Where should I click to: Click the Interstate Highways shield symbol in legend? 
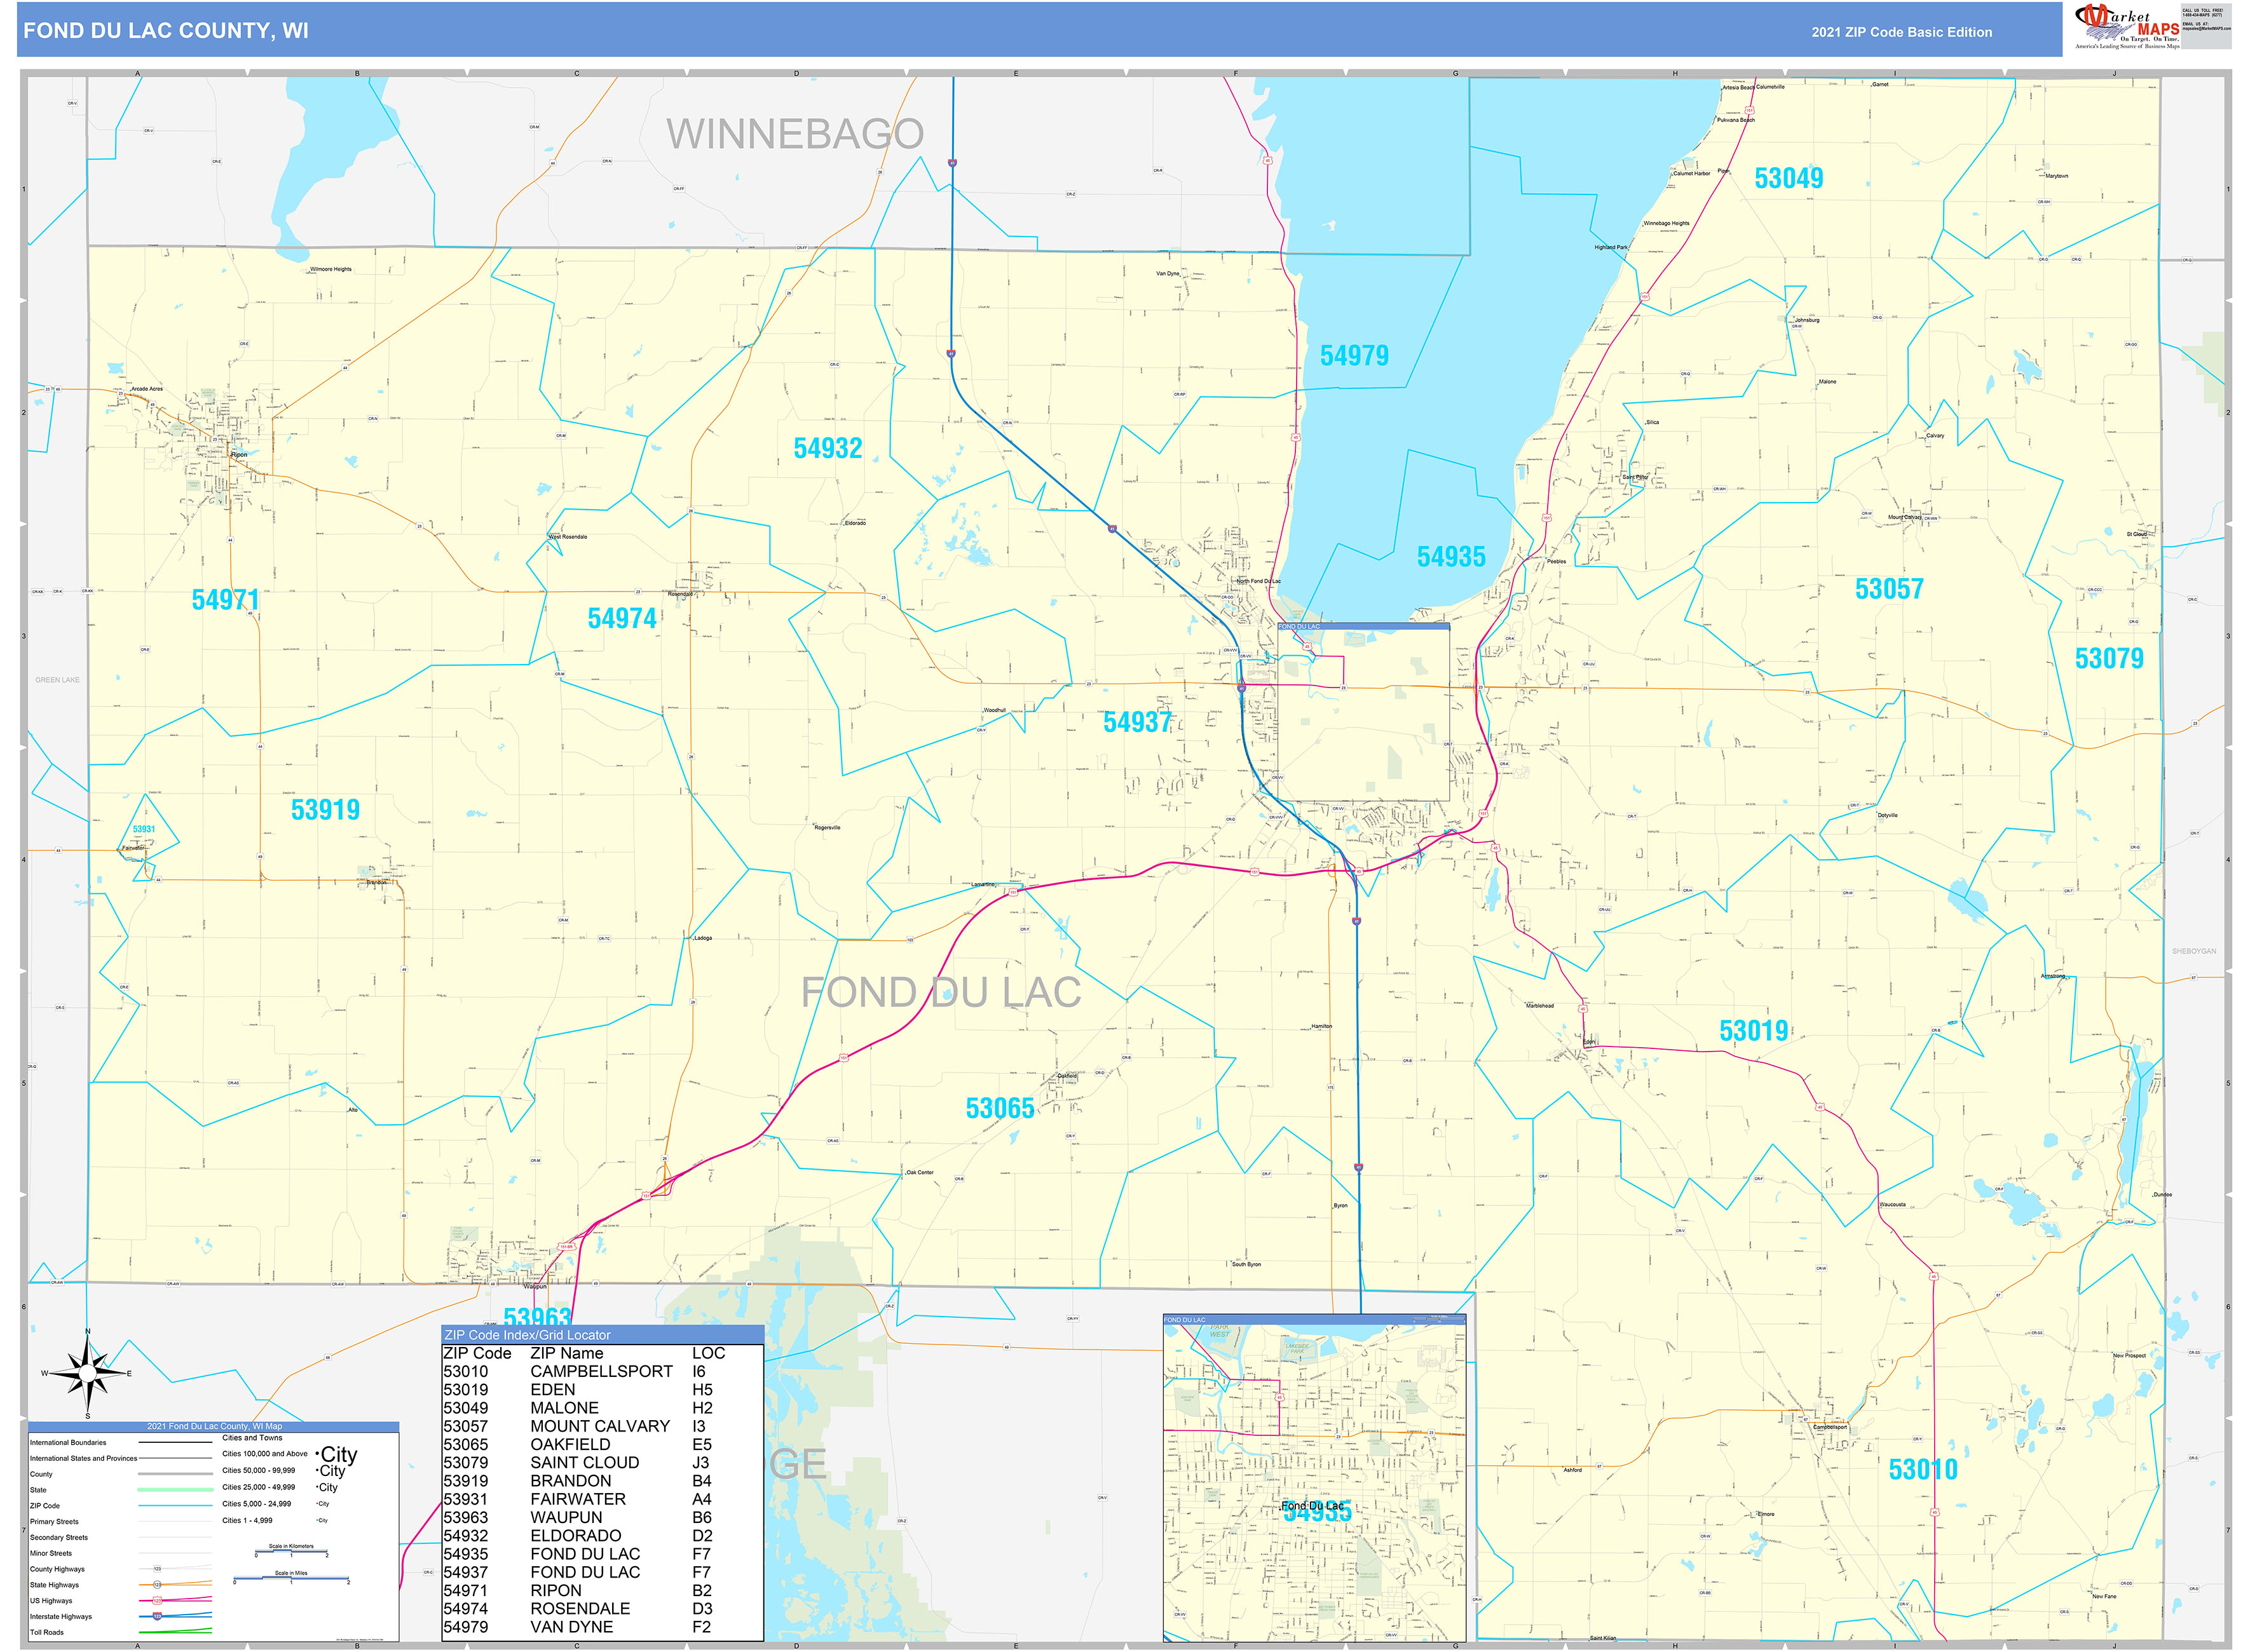tap(157, 1617)
